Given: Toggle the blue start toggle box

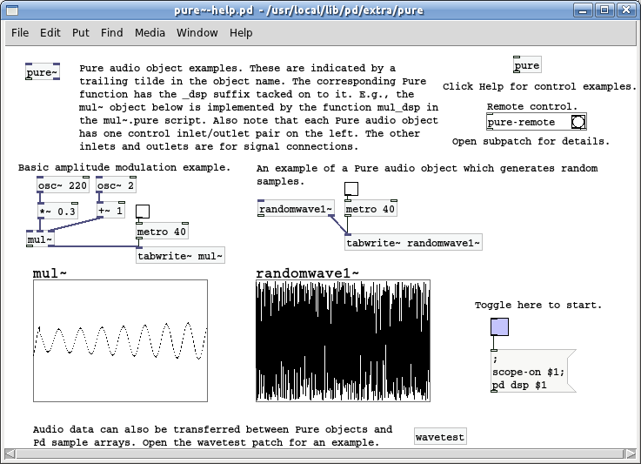Looking at the screenshot, I should 499,327.
